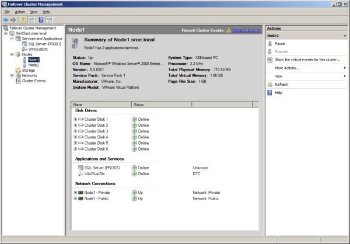Click the Pause icon in Actions pane
This screenshot has height=244, width=350.
(270, 43)
